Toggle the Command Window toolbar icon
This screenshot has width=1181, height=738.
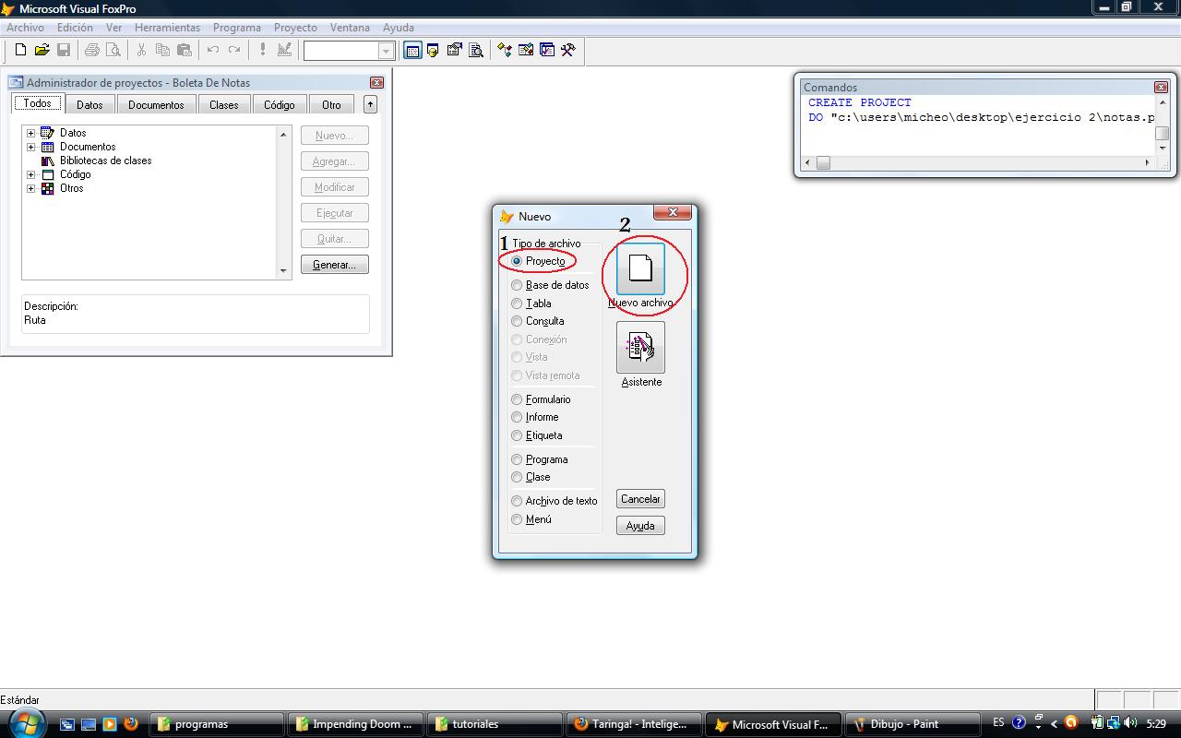pos(412,50)
